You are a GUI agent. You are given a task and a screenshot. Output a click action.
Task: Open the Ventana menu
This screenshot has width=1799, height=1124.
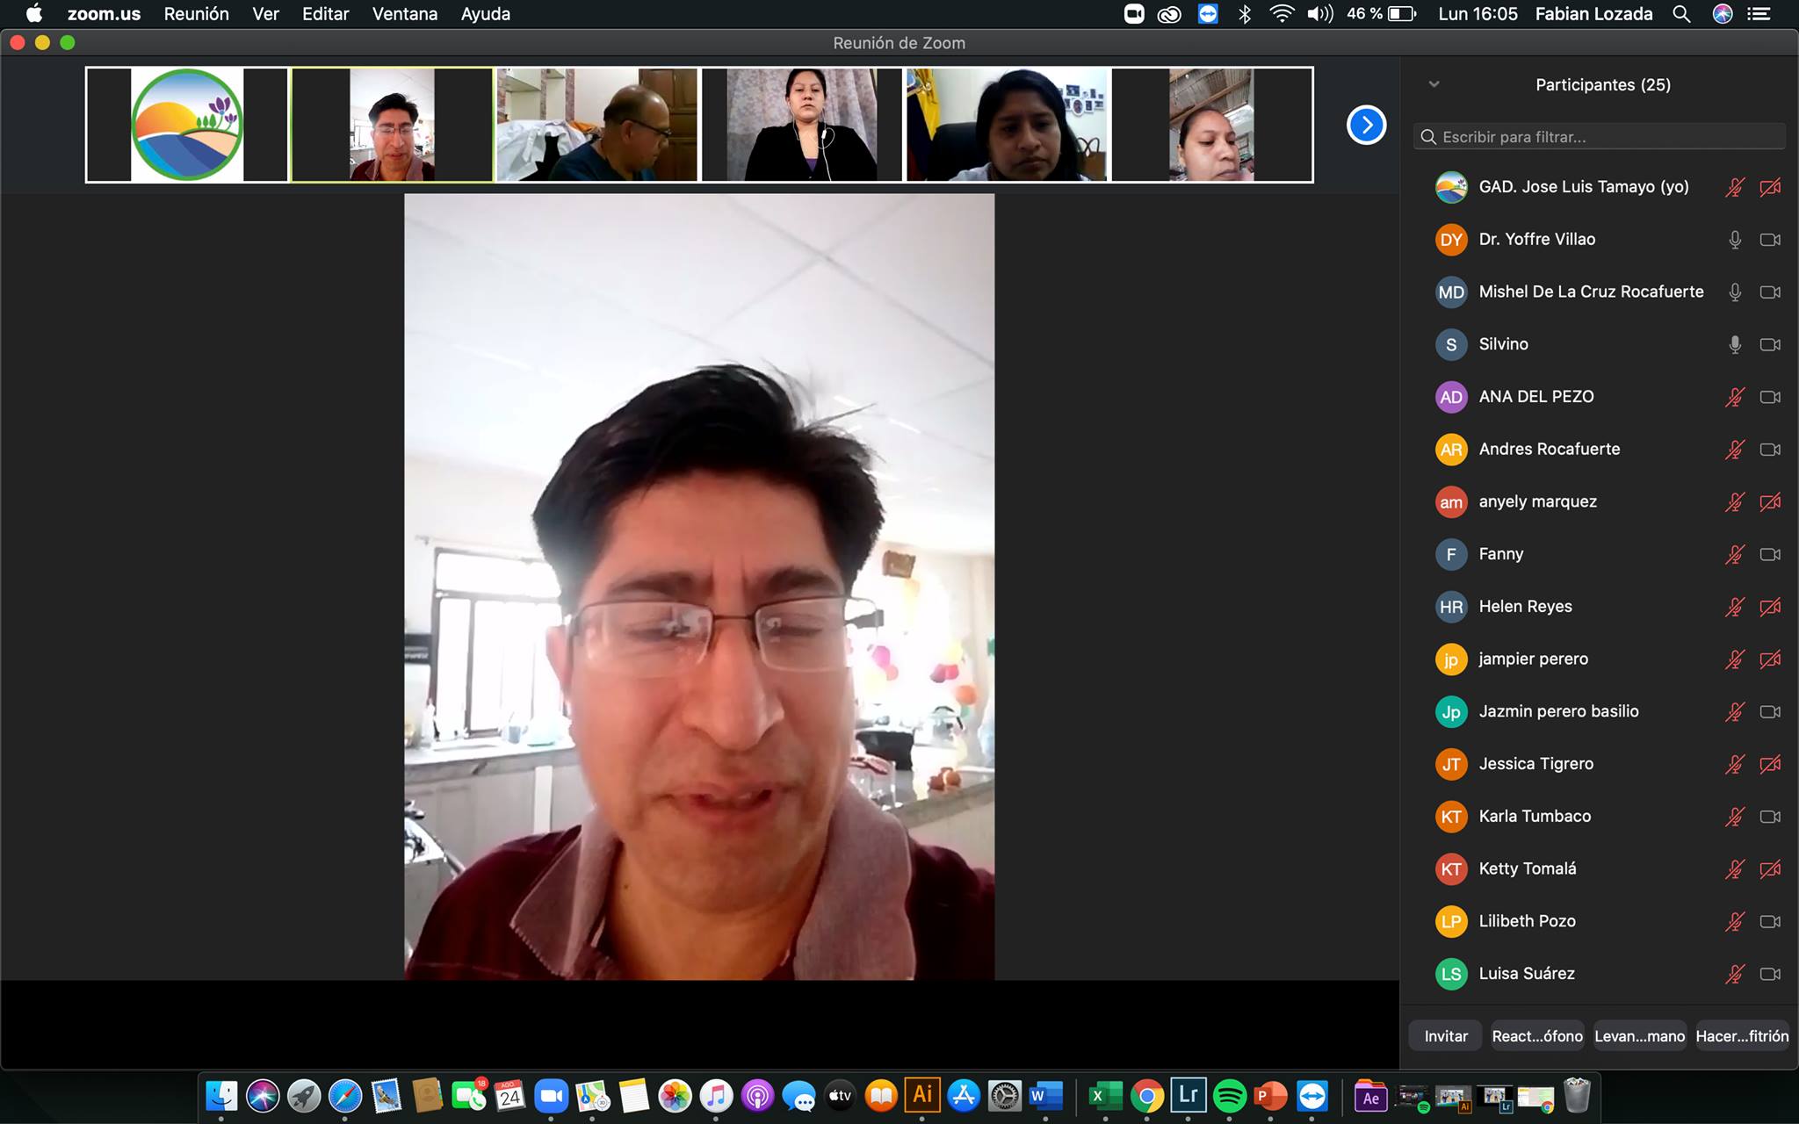[404, 14]
